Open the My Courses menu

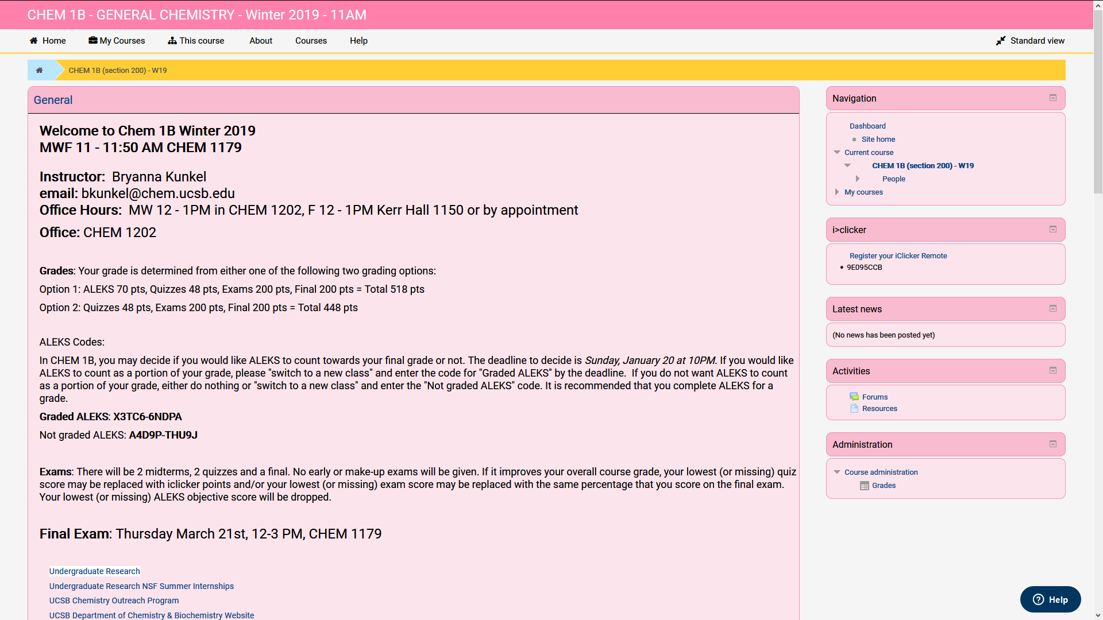point(117,41)
